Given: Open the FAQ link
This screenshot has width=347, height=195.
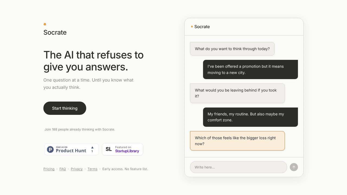Looking at the screenshot, I should coord(63,169).
